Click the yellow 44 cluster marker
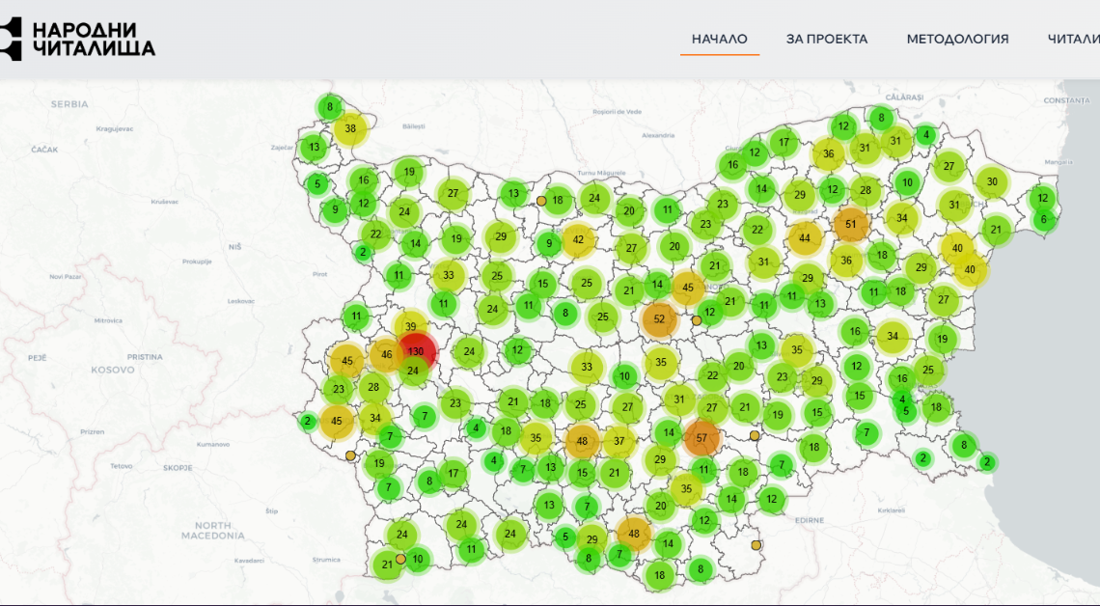The width and height of the screenshot is (1100, 606). coord(804,237)
